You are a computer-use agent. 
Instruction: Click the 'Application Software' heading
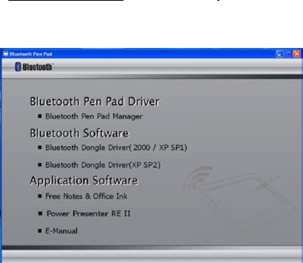[84, 181]
